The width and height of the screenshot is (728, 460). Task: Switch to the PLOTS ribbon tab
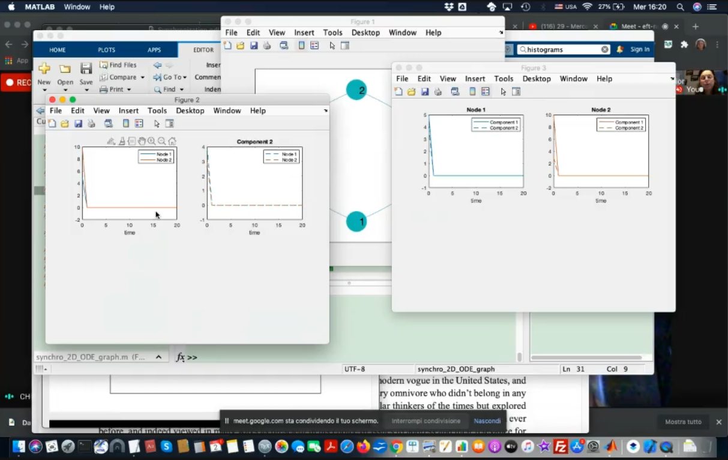pyautogui.click(x=106, y=50)
